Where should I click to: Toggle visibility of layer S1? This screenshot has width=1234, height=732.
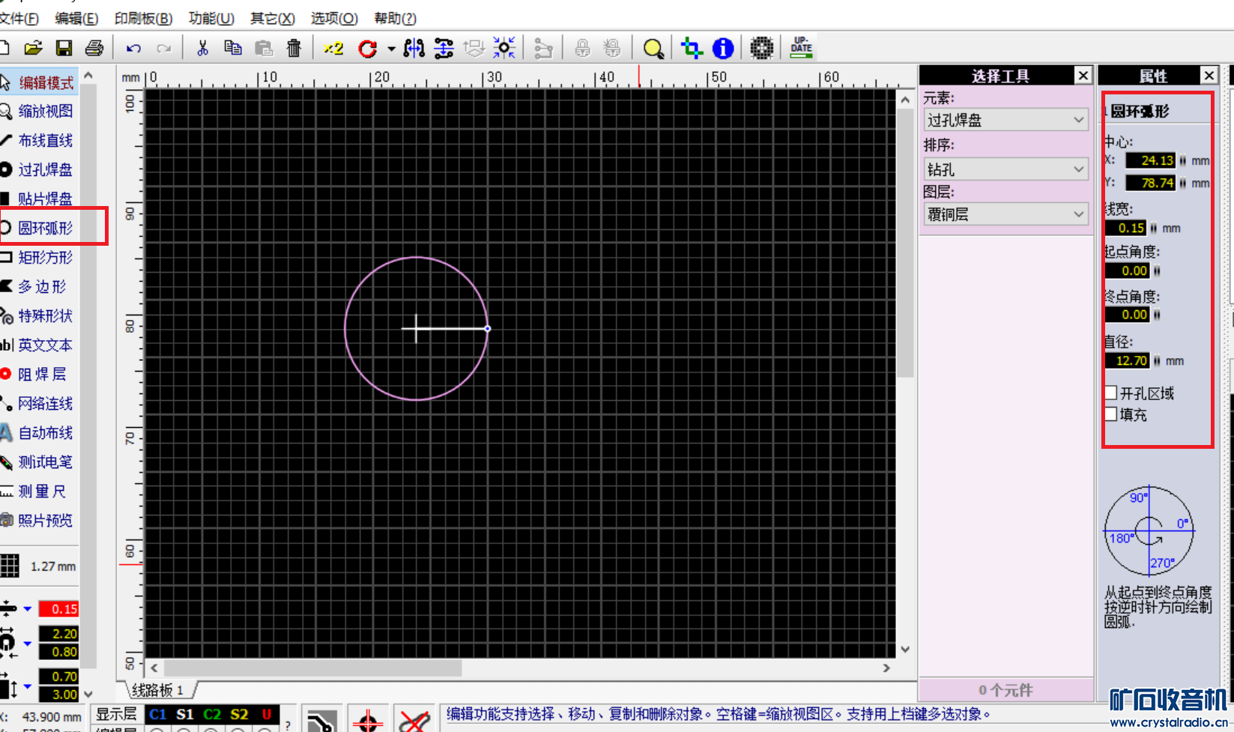pos(185,715)
